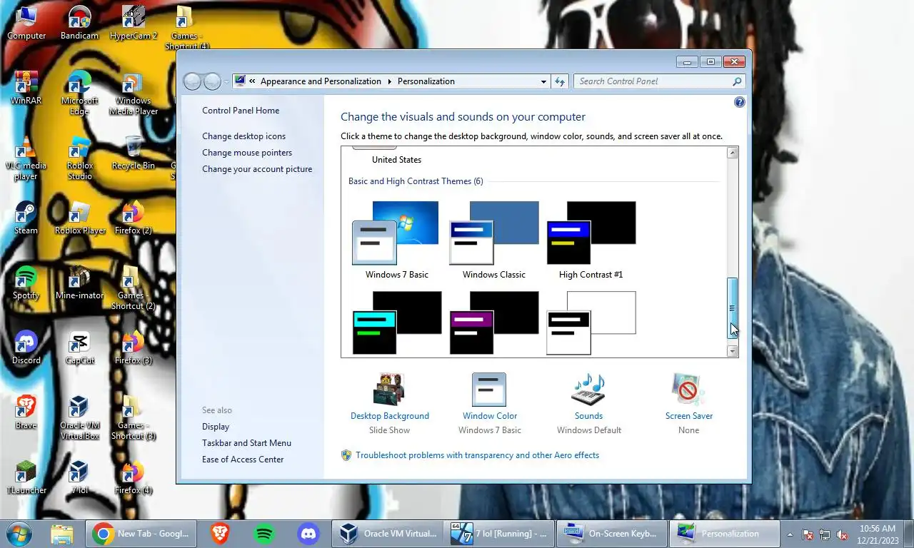This screenshot has height=548, width=914.
Task: Select the HyperCam 2 desktop icon
Action: [134, 23]
